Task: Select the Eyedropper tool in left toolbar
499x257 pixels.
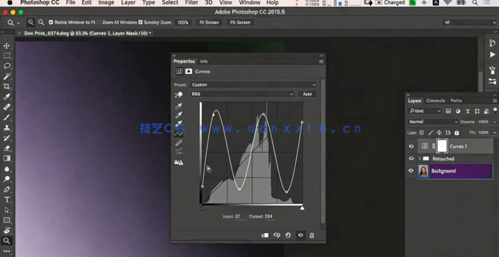Action: point(6,96)
